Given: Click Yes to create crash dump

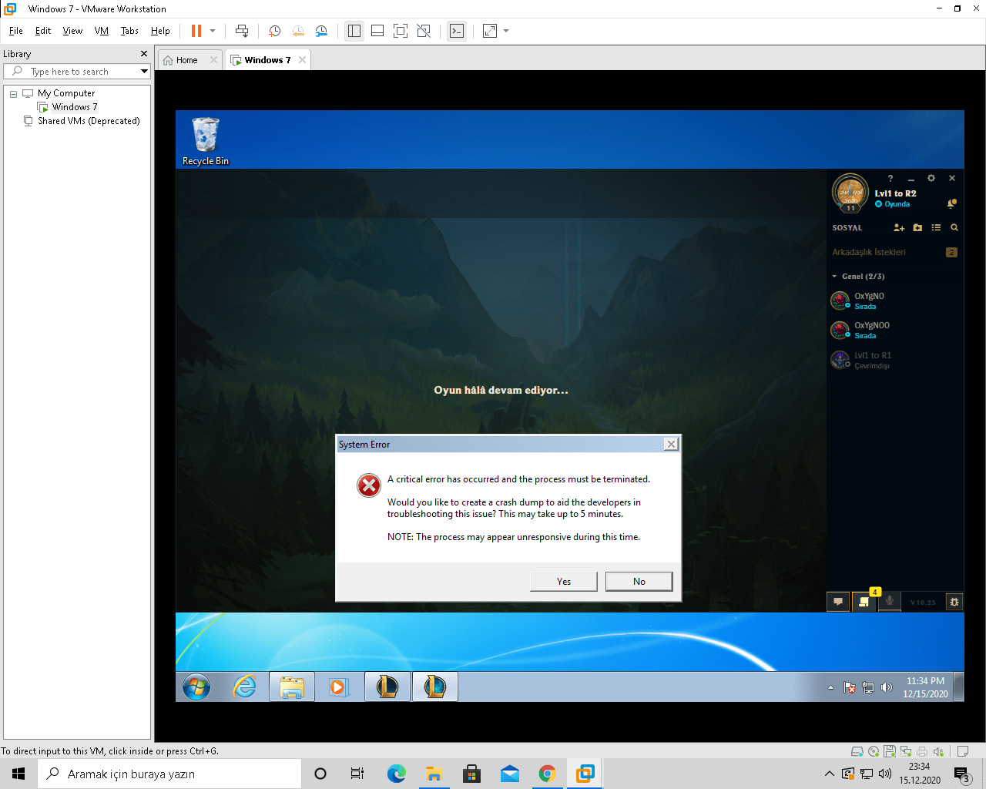Looking at the screenshot, I should tap(563, 581).
